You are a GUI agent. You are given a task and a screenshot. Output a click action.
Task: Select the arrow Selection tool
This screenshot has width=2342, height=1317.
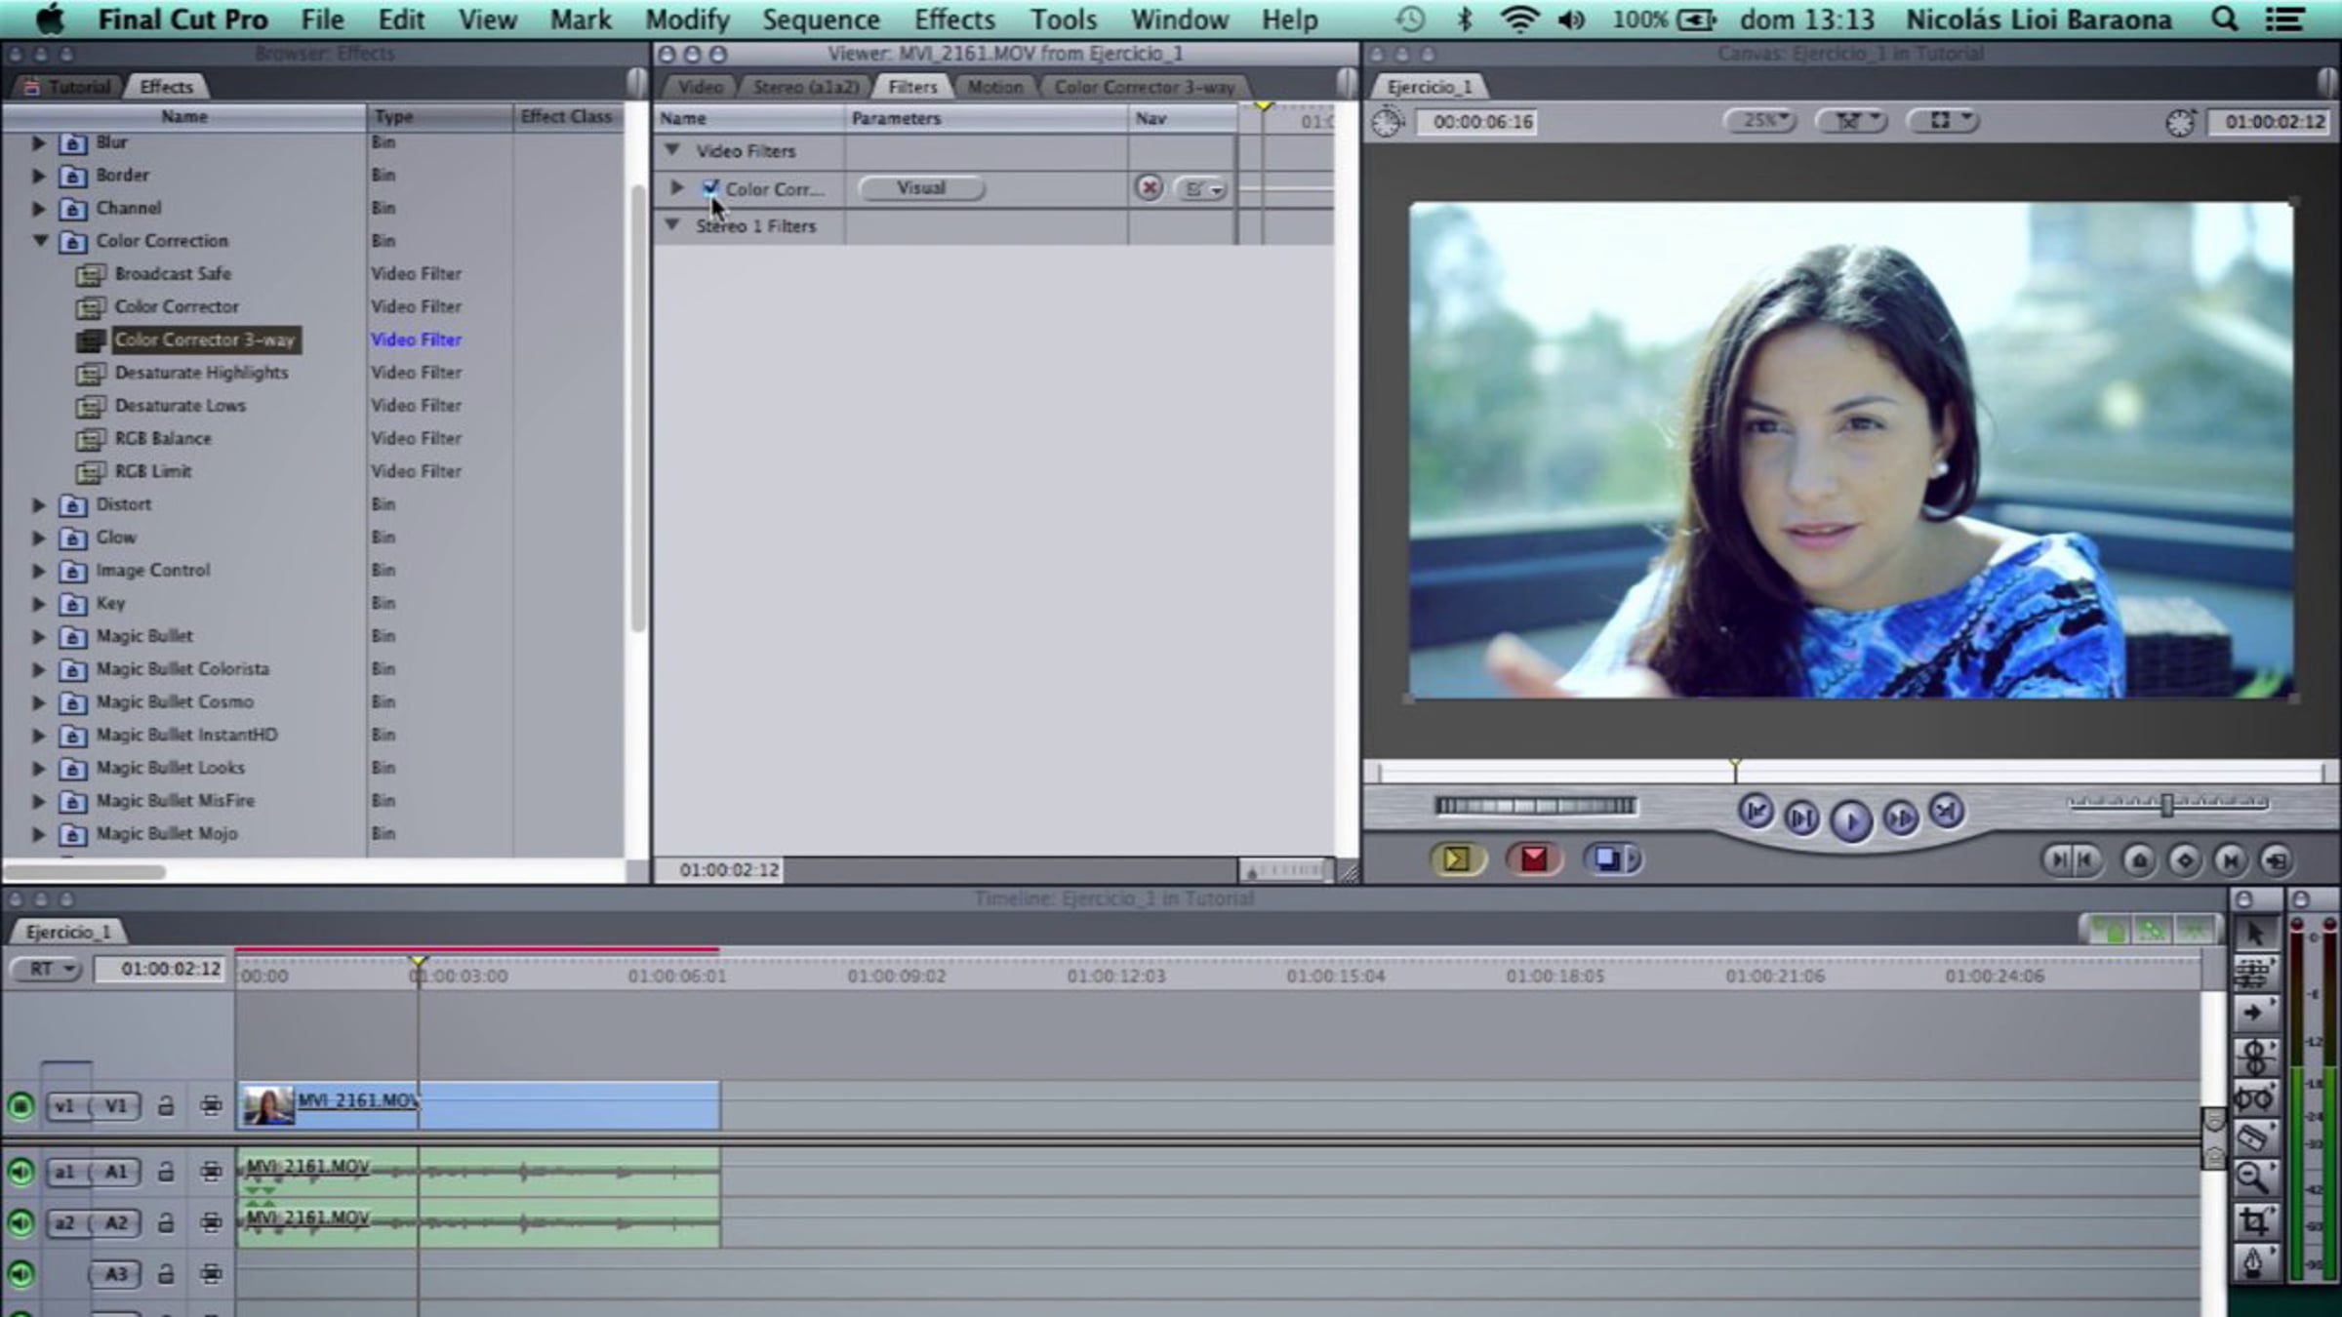click(x=2253, y=934)
